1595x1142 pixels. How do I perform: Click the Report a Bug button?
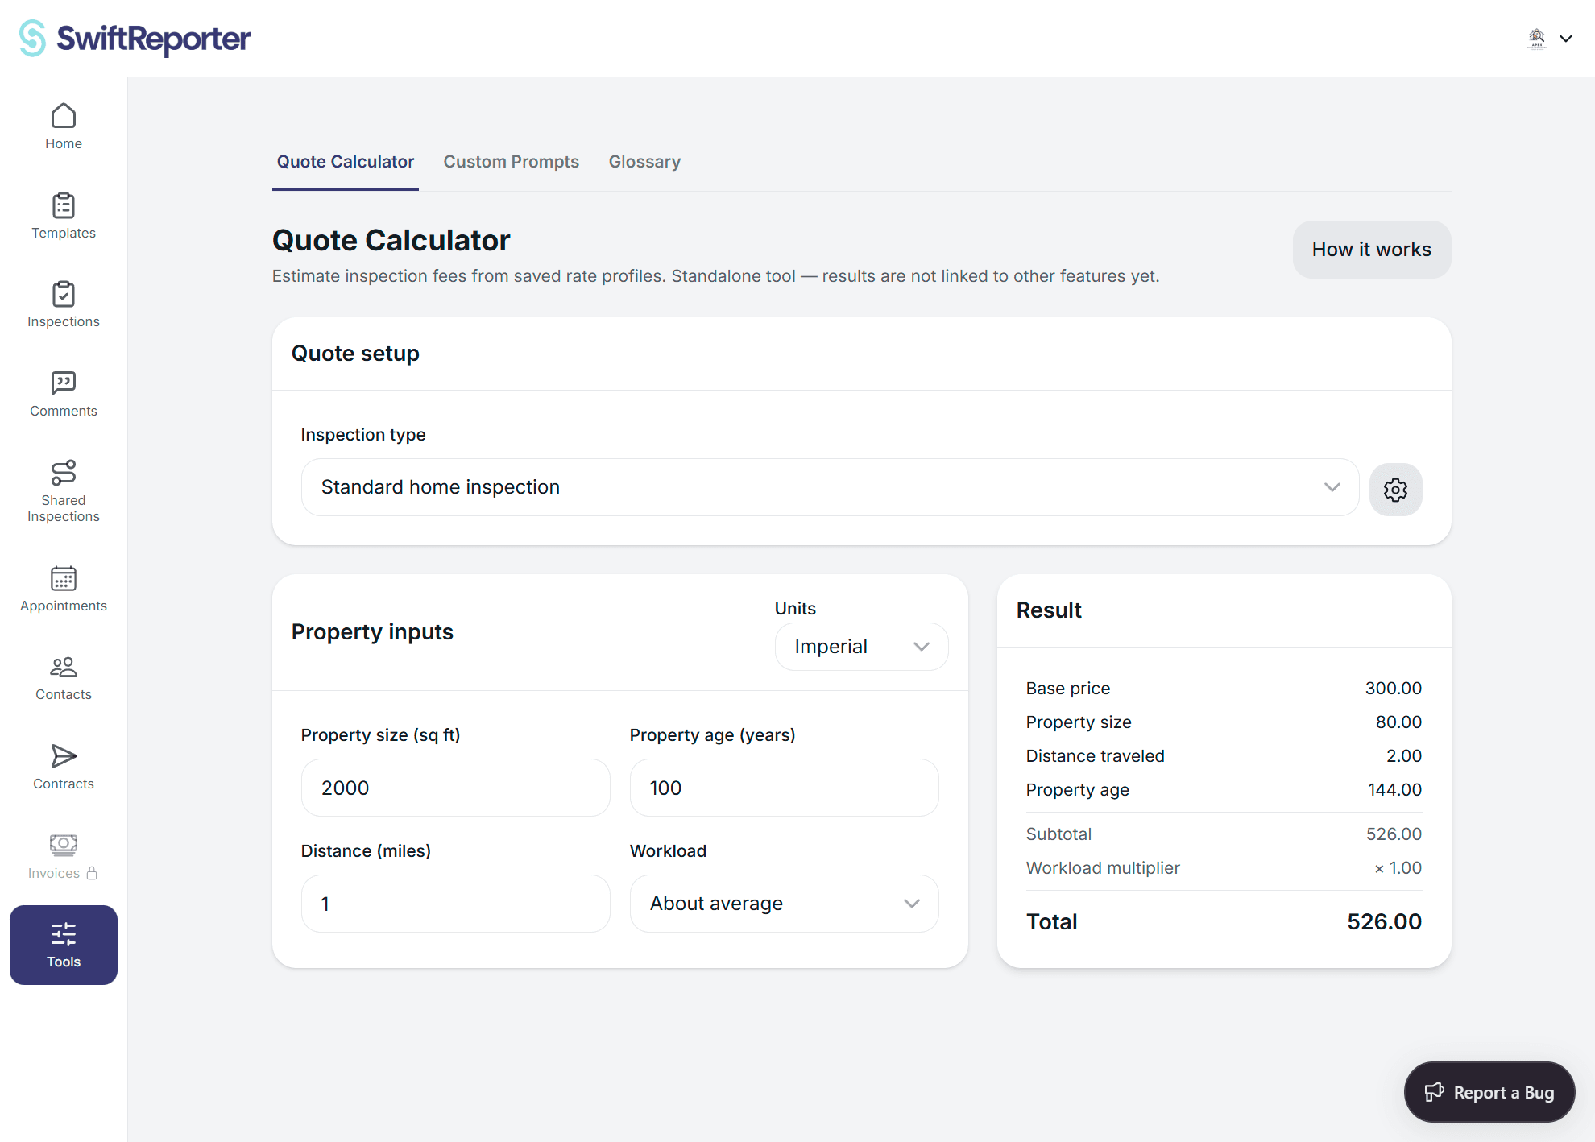[1489, 1092]
